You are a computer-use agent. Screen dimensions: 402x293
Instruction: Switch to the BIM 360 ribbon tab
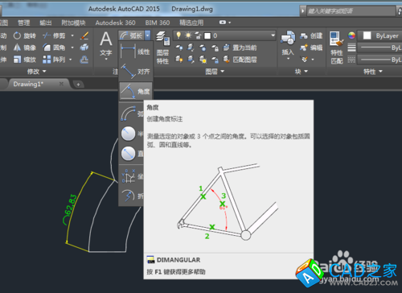pyautogui.click(x=158, y=23)
